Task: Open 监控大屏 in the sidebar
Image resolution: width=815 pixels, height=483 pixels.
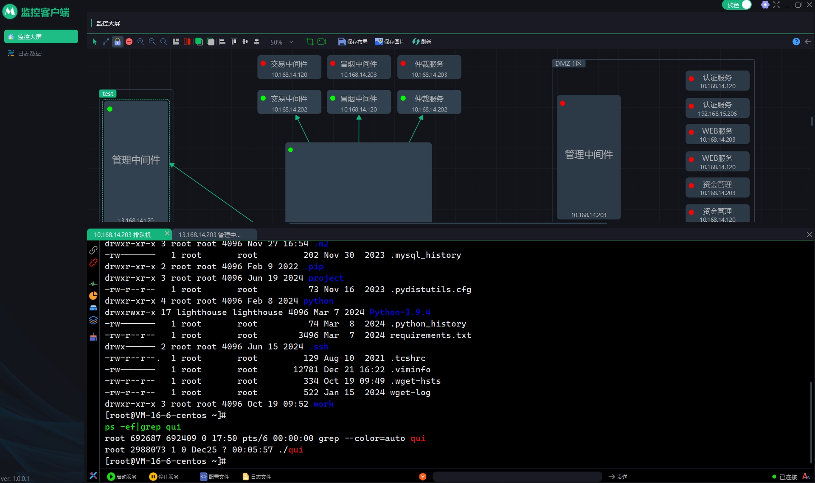Action: tap(41, 36)
